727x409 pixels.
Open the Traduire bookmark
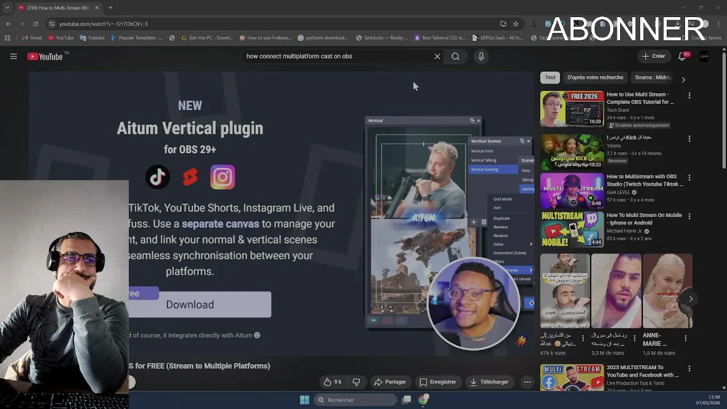(92, 38)
